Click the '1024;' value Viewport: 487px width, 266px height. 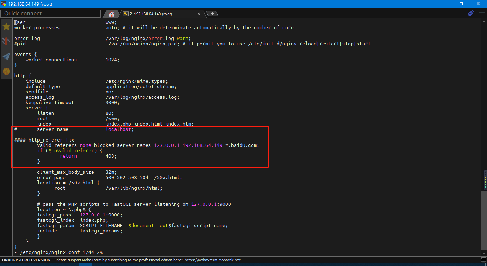coord(113,60)
